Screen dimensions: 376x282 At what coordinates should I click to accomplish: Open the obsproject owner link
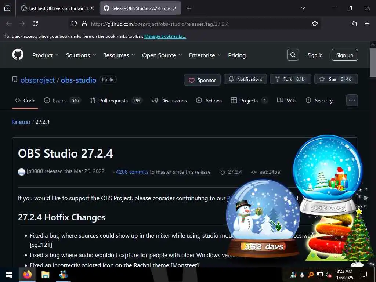pos(38,80)
